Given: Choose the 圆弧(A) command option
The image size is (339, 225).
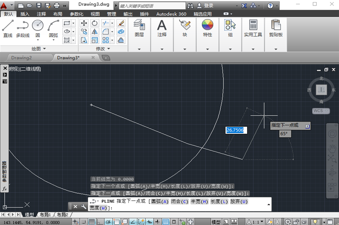Looking at the screenshot, I should 160,201.
